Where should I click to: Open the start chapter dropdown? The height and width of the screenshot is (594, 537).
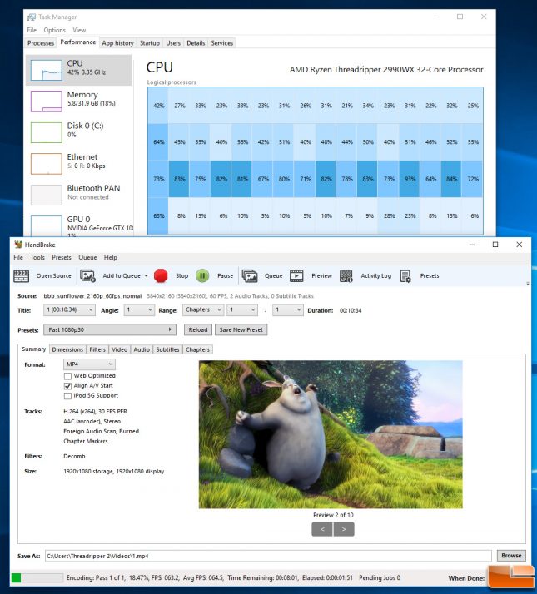[x=242, y=309]
